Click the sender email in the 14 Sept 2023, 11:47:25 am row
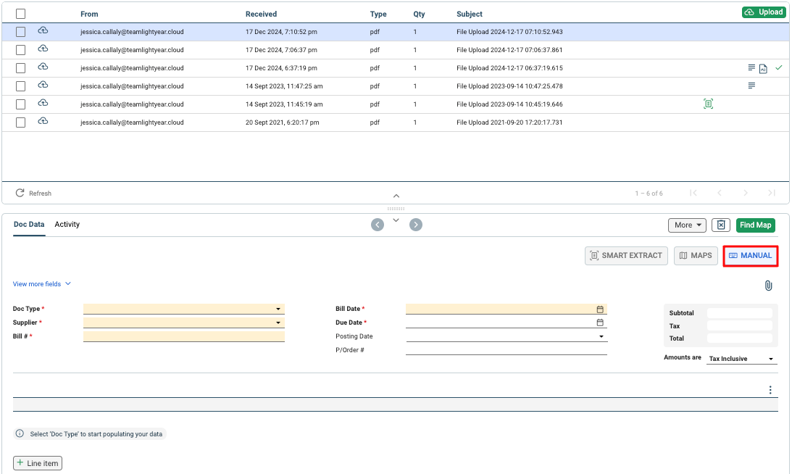The height and width of the screenshot is (474, 792). point(132,86)
